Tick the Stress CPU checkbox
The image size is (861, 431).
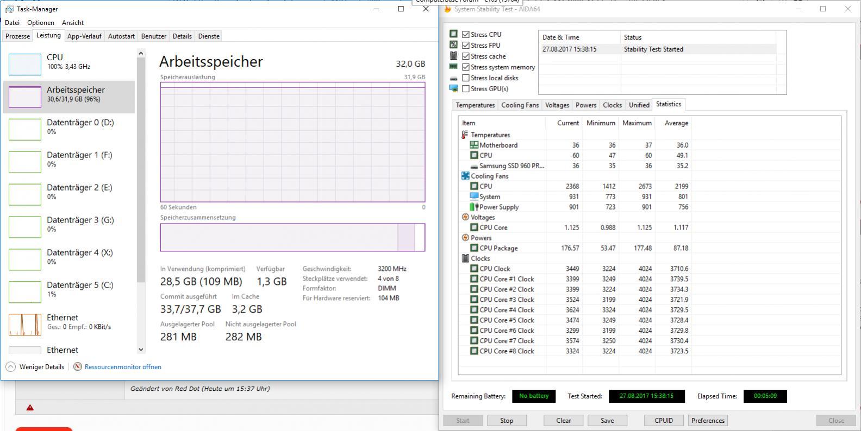[x=466, y=34]
